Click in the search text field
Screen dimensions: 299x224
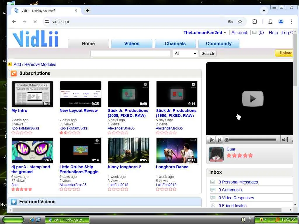pos(131,53)
